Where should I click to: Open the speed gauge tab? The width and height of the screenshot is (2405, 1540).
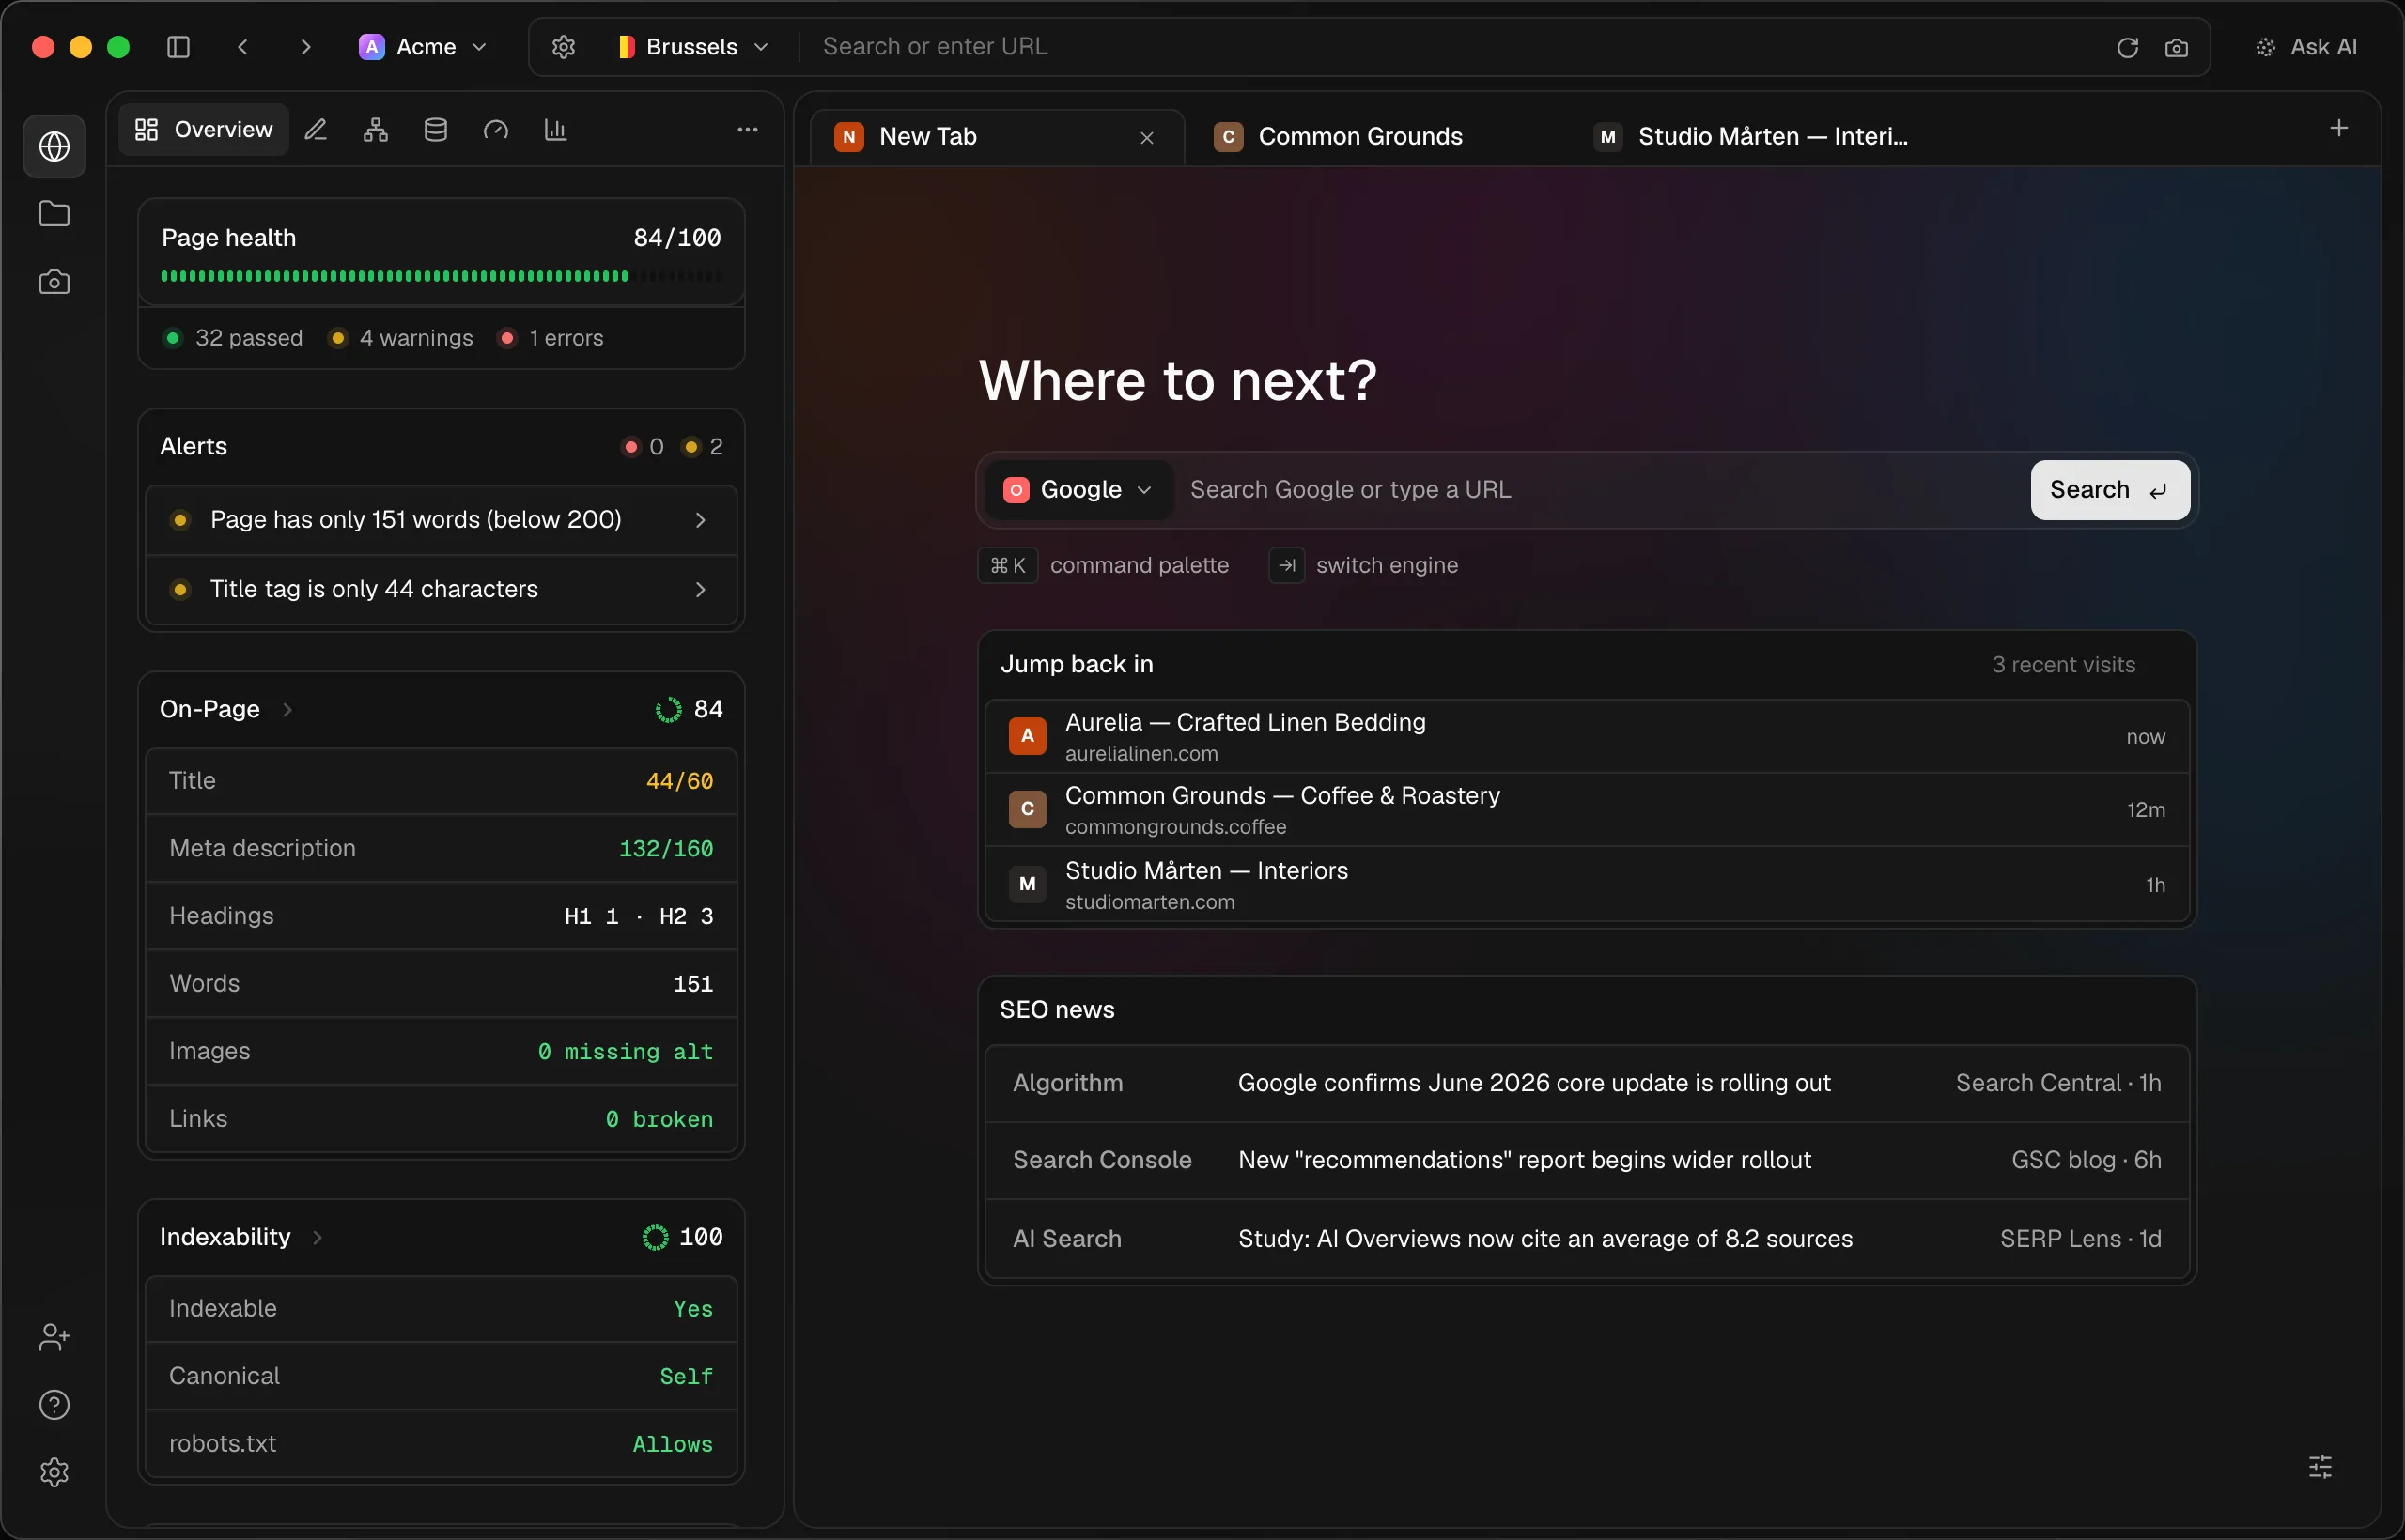[496, 130]
